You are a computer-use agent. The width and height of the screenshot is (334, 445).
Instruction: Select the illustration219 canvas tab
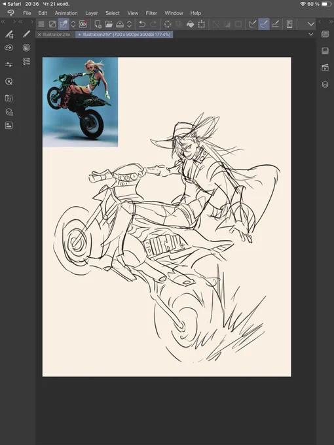coord(124,34)
